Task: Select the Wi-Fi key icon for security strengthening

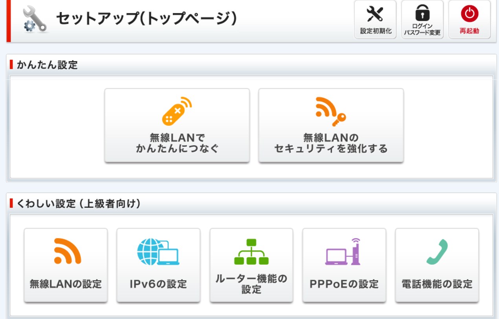Action: pyautogui.click(x=330, y=111)
